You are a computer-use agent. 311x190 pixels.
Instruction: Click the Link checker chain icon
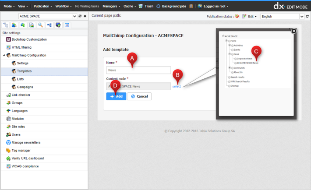8,95
